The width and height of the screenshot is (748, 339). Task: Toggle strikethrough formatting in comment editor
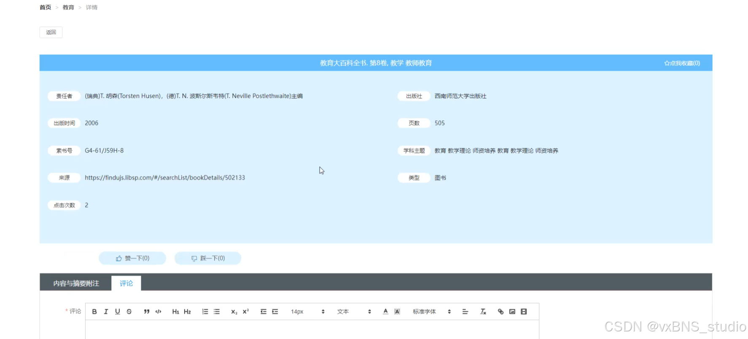click(129, 312)
